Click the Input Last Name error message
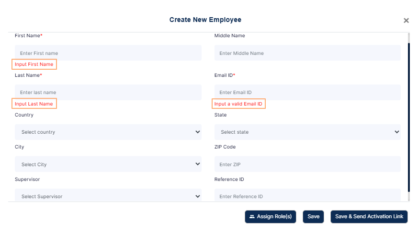Screen dimensions: 418x233 click(x=34, y=104)
